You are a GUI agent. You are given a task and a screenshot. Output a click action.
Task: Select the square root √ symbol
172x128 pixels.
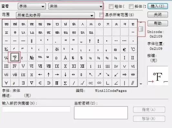pos(82,83)
